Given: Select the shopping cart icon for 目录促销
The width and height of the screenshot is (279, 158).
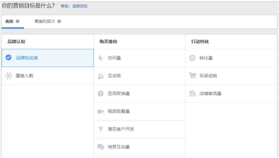Looking at the screenshot, I should (192, 76).
